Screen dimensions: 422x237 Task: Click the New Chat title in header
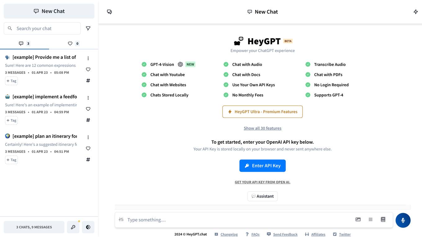pyautogui.click(x=263, y=12)
